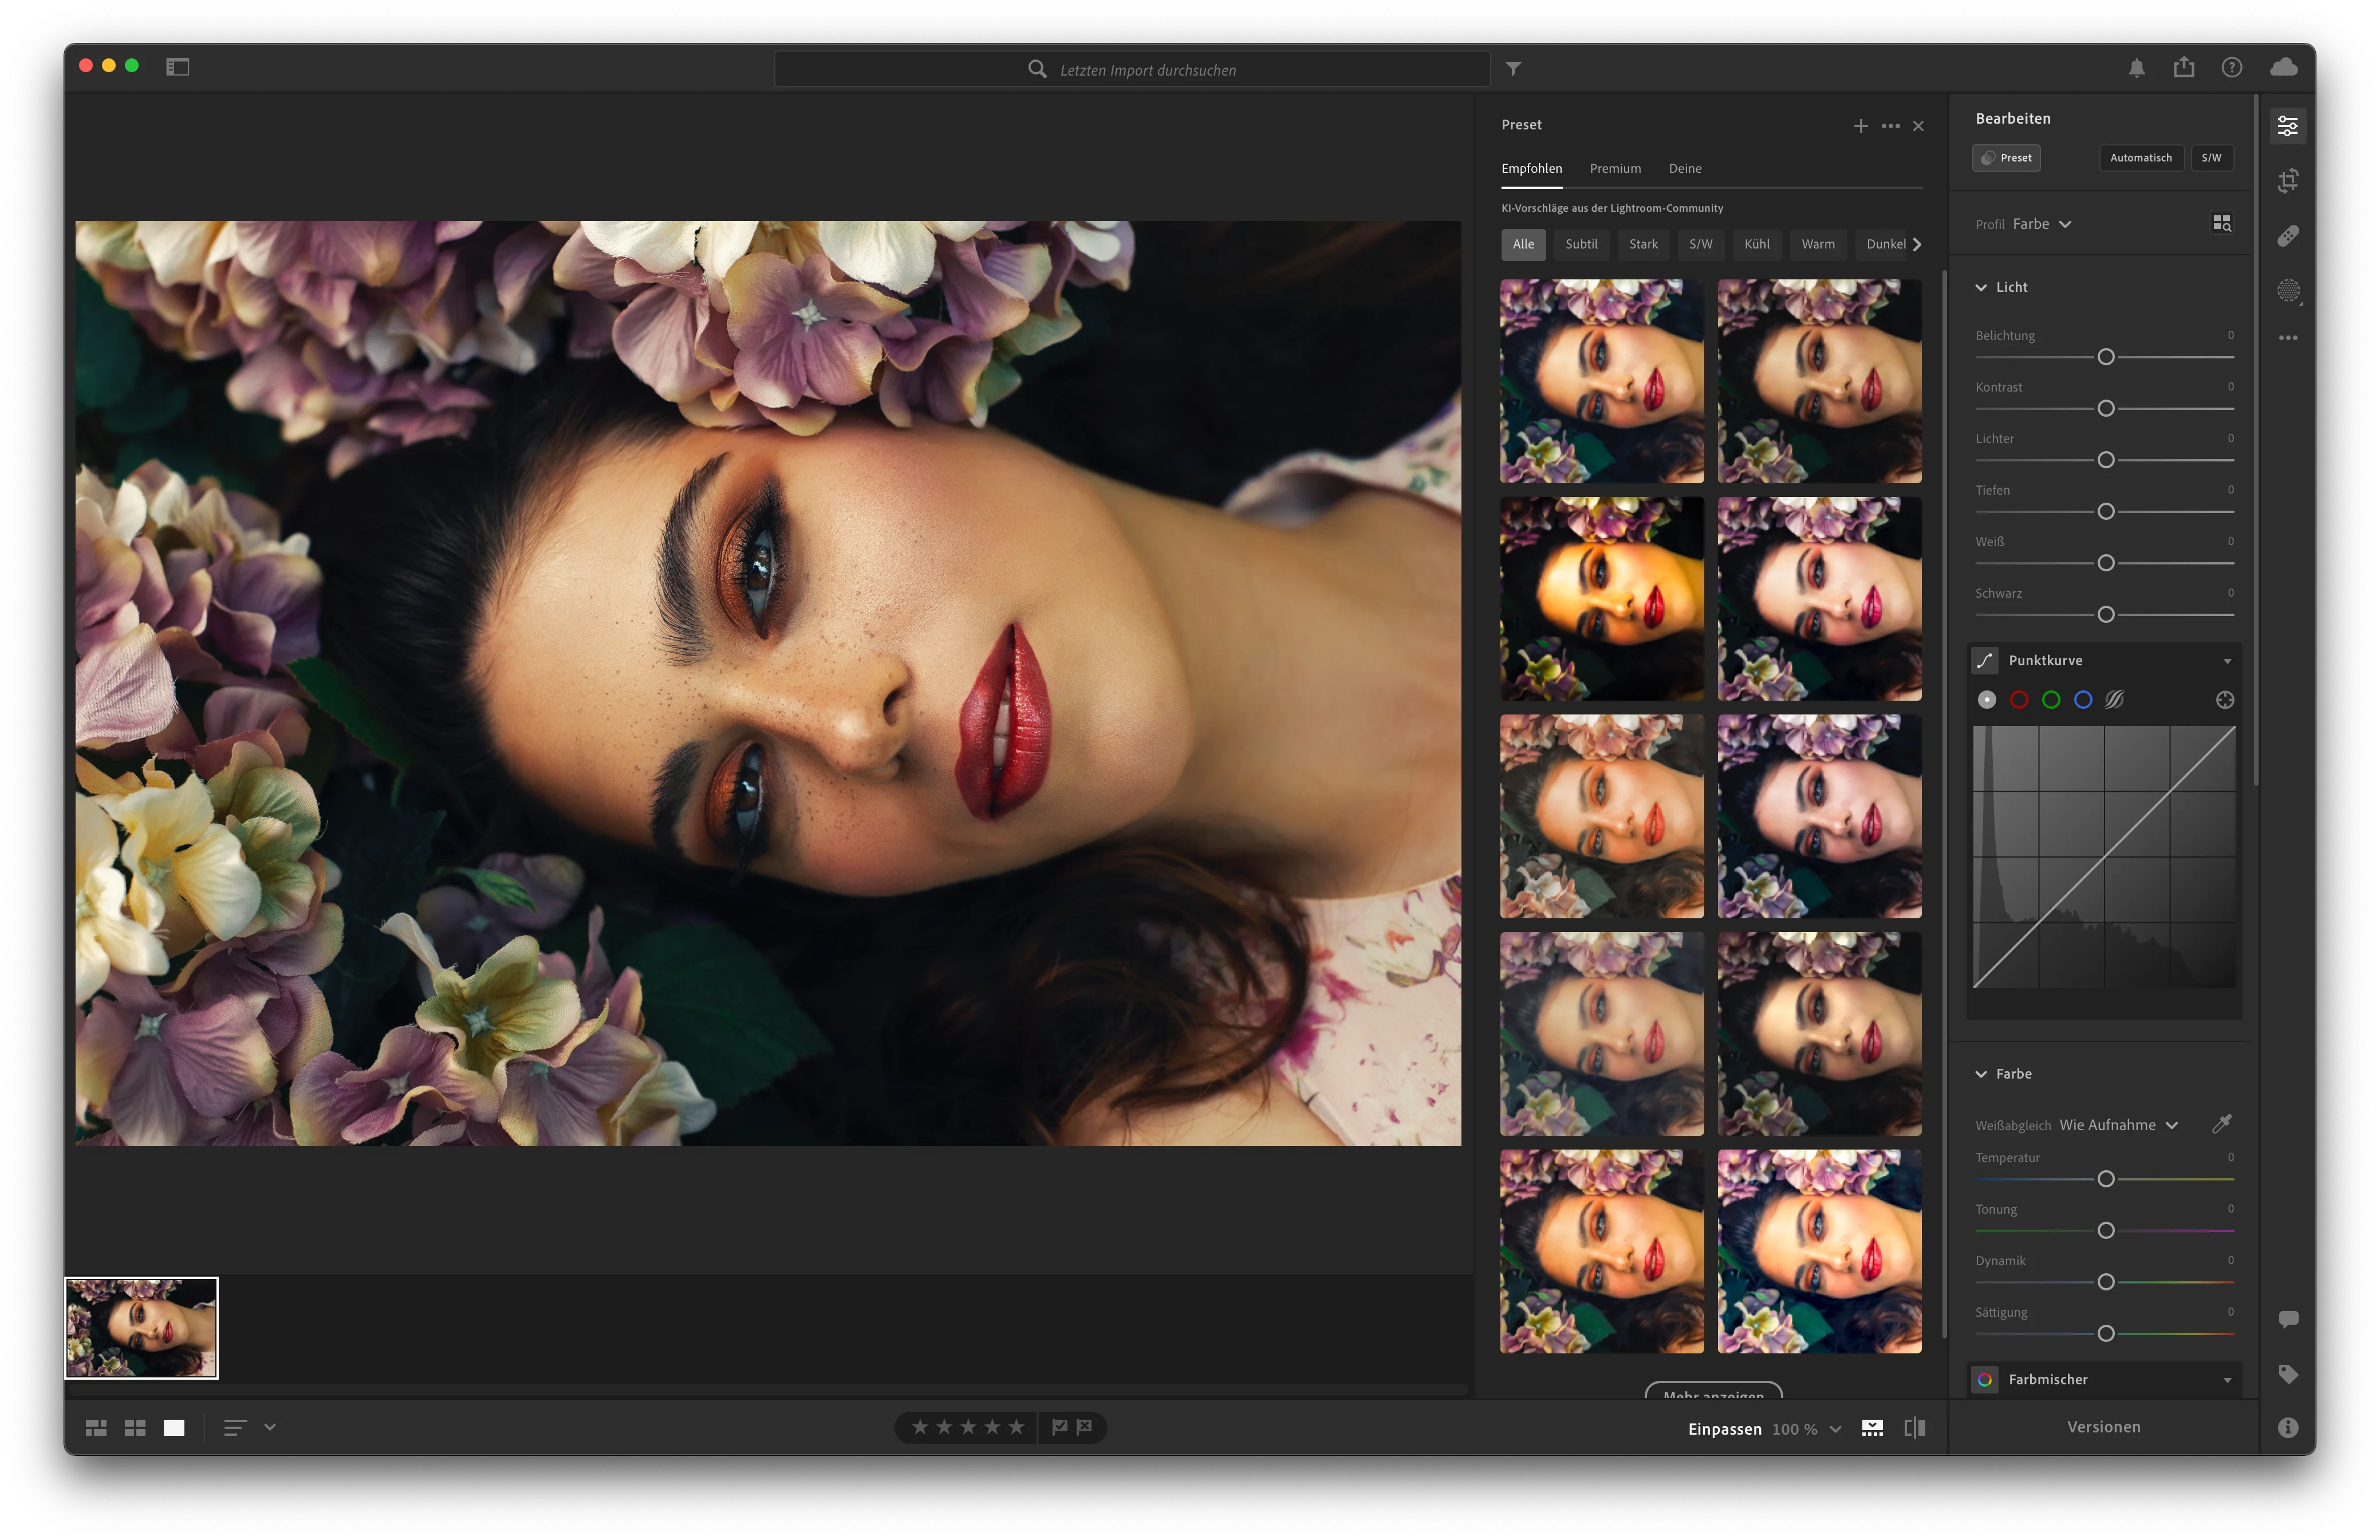This screenshot has width=2380, height=1540.
Task: Click the white balance eyedropper
Action: pyautogui.click(x=2221, y=1124)
